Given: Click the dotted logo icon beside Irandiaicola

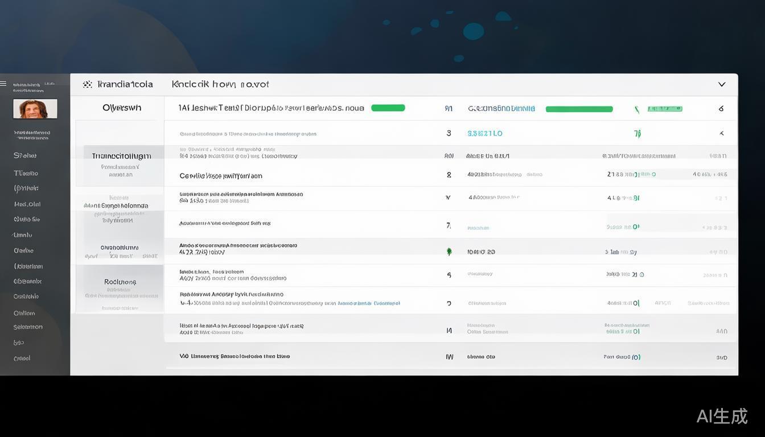Looking at the screenshot, I should click(87, 84).
